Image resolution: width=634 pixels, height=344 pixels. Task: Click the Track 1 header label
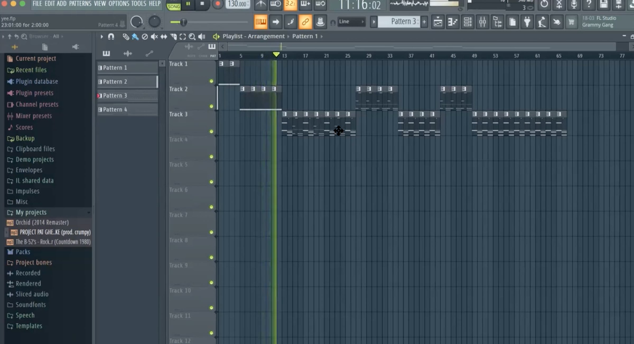(178, 64)
